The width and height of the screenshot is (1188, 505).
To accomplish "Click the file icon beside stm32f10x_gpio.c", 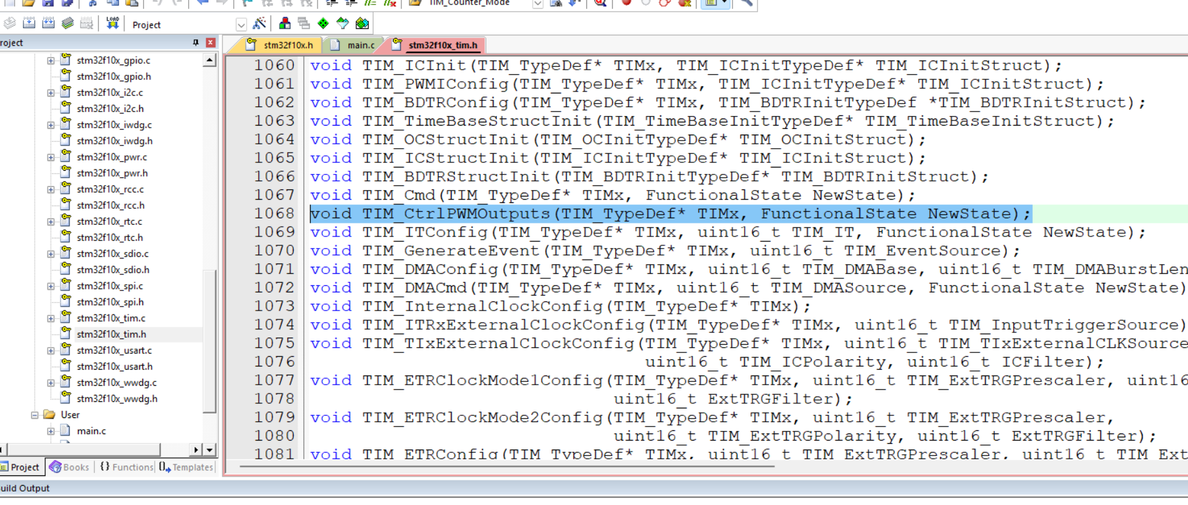I will (66, 59).
